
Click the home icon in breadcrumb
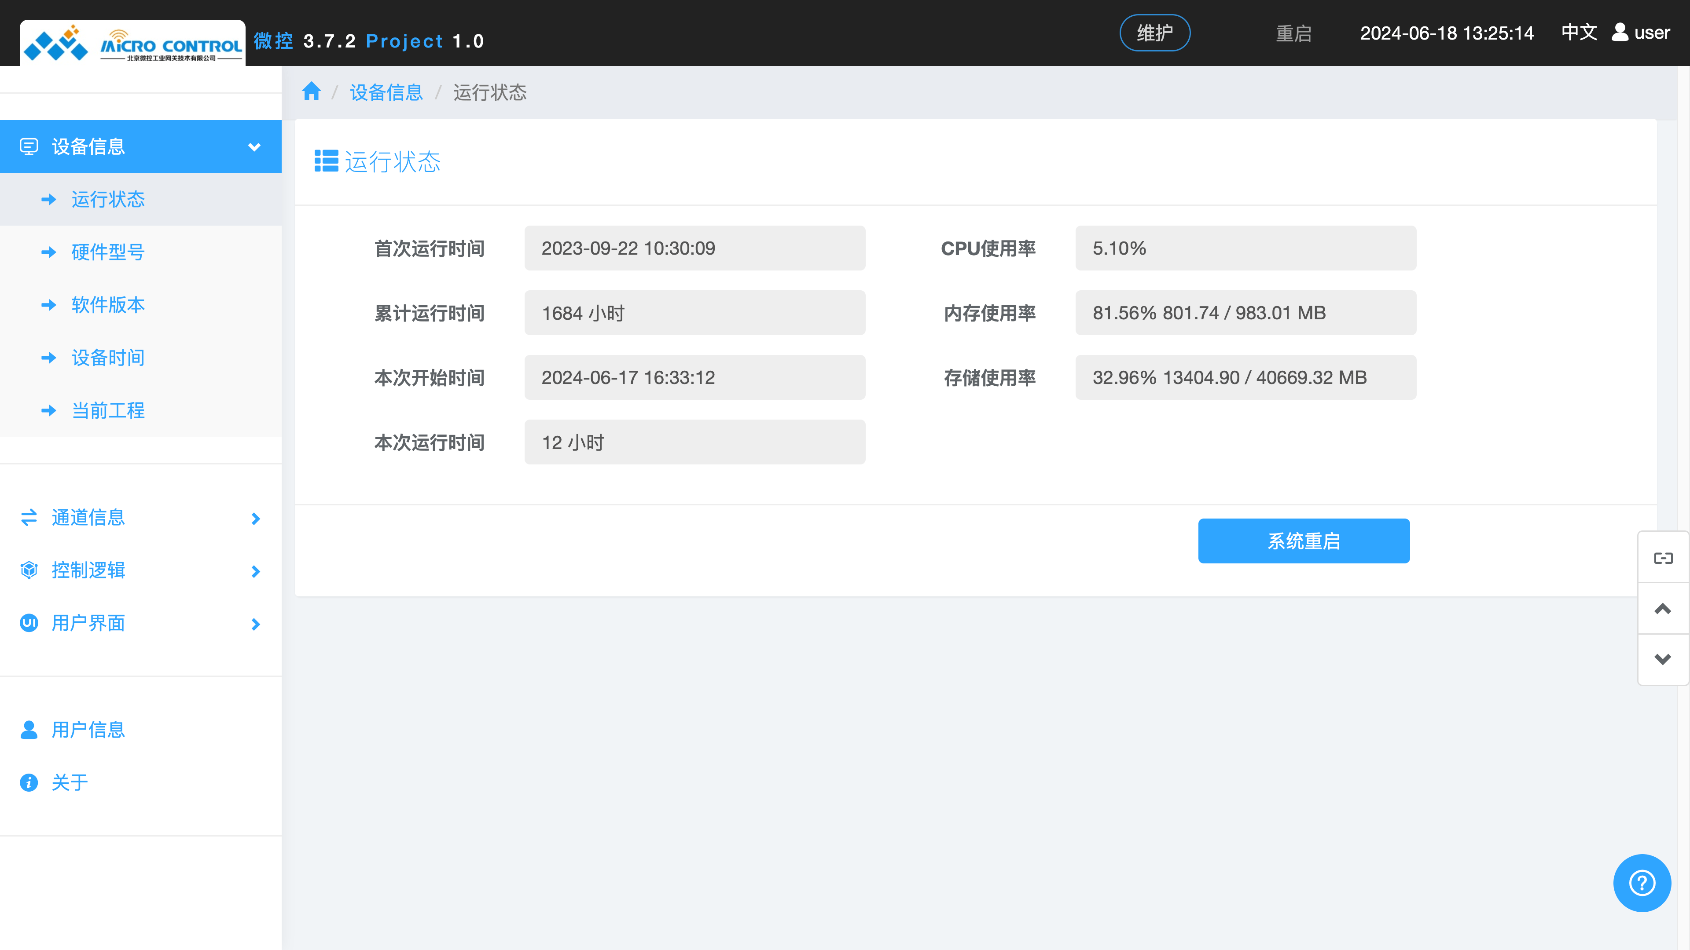tap(311, 92)
